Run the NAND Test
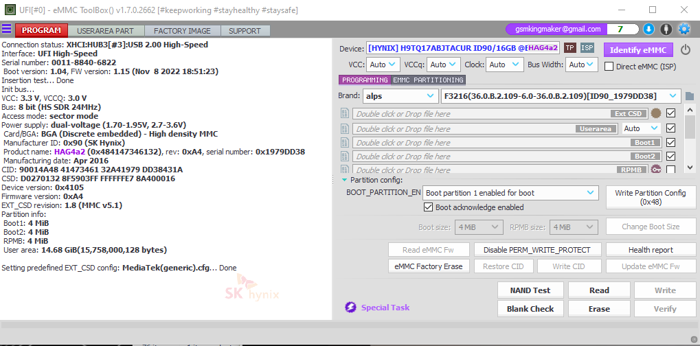 (x=530, y=290)
